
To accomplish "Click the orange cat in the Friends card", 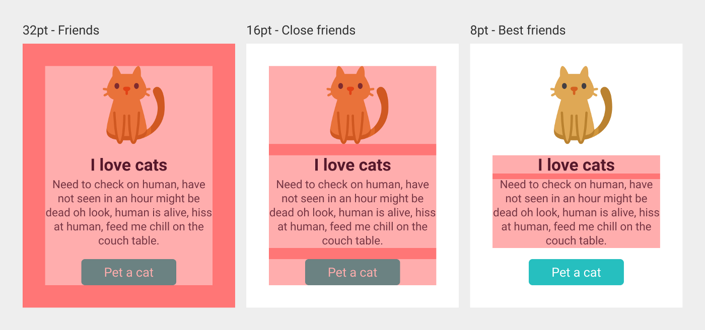I will [130, 106].
